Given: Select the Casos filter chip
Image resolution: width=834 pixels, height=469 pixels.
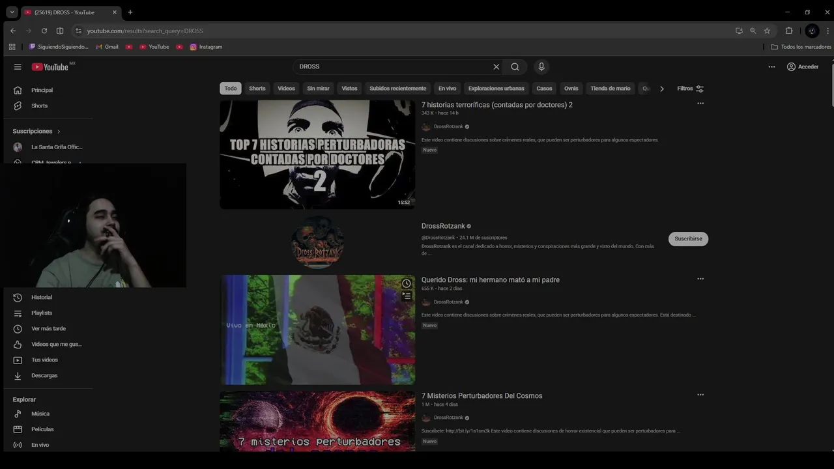Looking at the screenshot, I should pyautogui.click(x=544, y=89).
